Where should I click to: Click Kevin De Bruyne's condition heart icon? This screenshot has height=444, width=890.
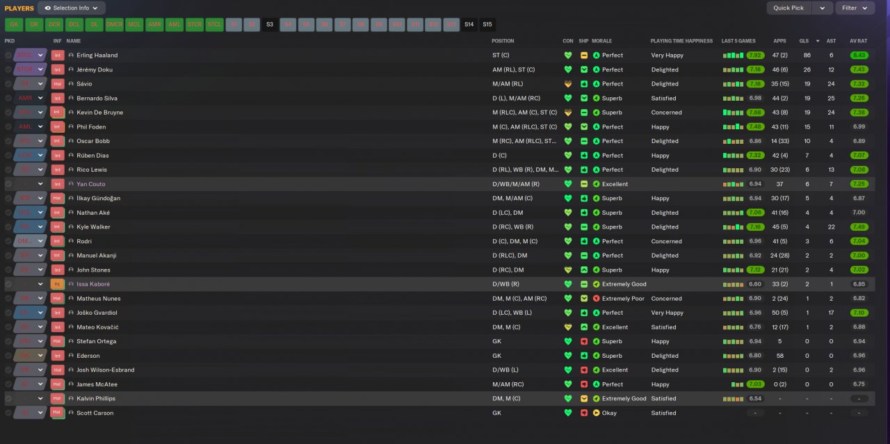click(568, 113)
